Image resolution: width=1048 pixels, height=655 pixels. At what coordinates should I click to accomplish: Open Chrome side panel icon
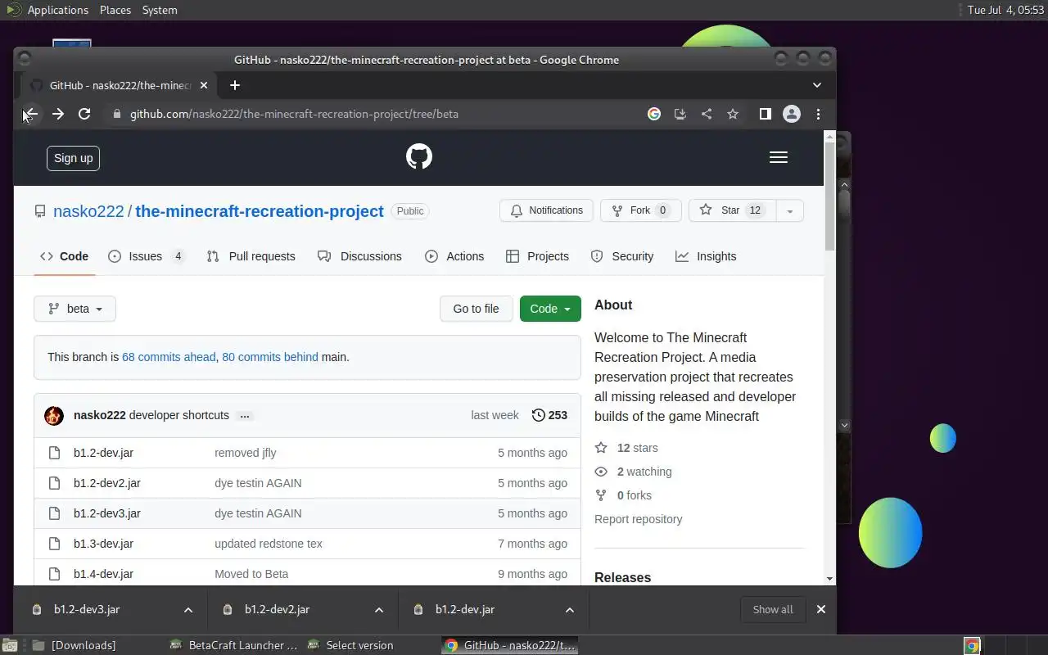pyautogui.click(x=765, y=114)
